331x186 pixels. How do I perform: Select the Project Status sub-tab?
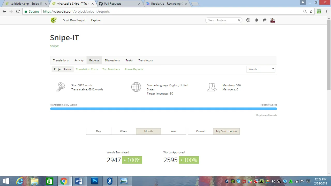coord(63,69)
